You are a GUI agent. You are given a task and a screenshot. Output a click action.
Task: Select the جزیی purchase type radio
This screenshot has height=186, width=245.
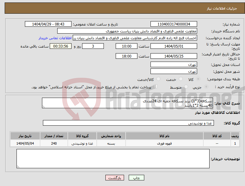point(206,87)
